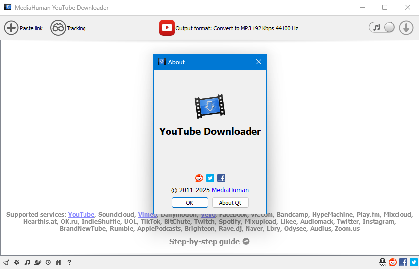Click the music note icon in bottom bar
Screen dimensions: 419x269
(27, 262)
